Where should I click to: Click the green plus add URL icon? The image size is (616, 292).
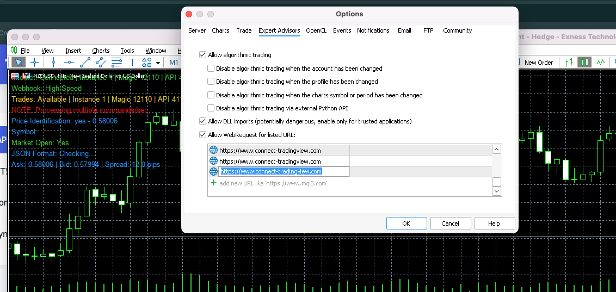tap(213, 183)
